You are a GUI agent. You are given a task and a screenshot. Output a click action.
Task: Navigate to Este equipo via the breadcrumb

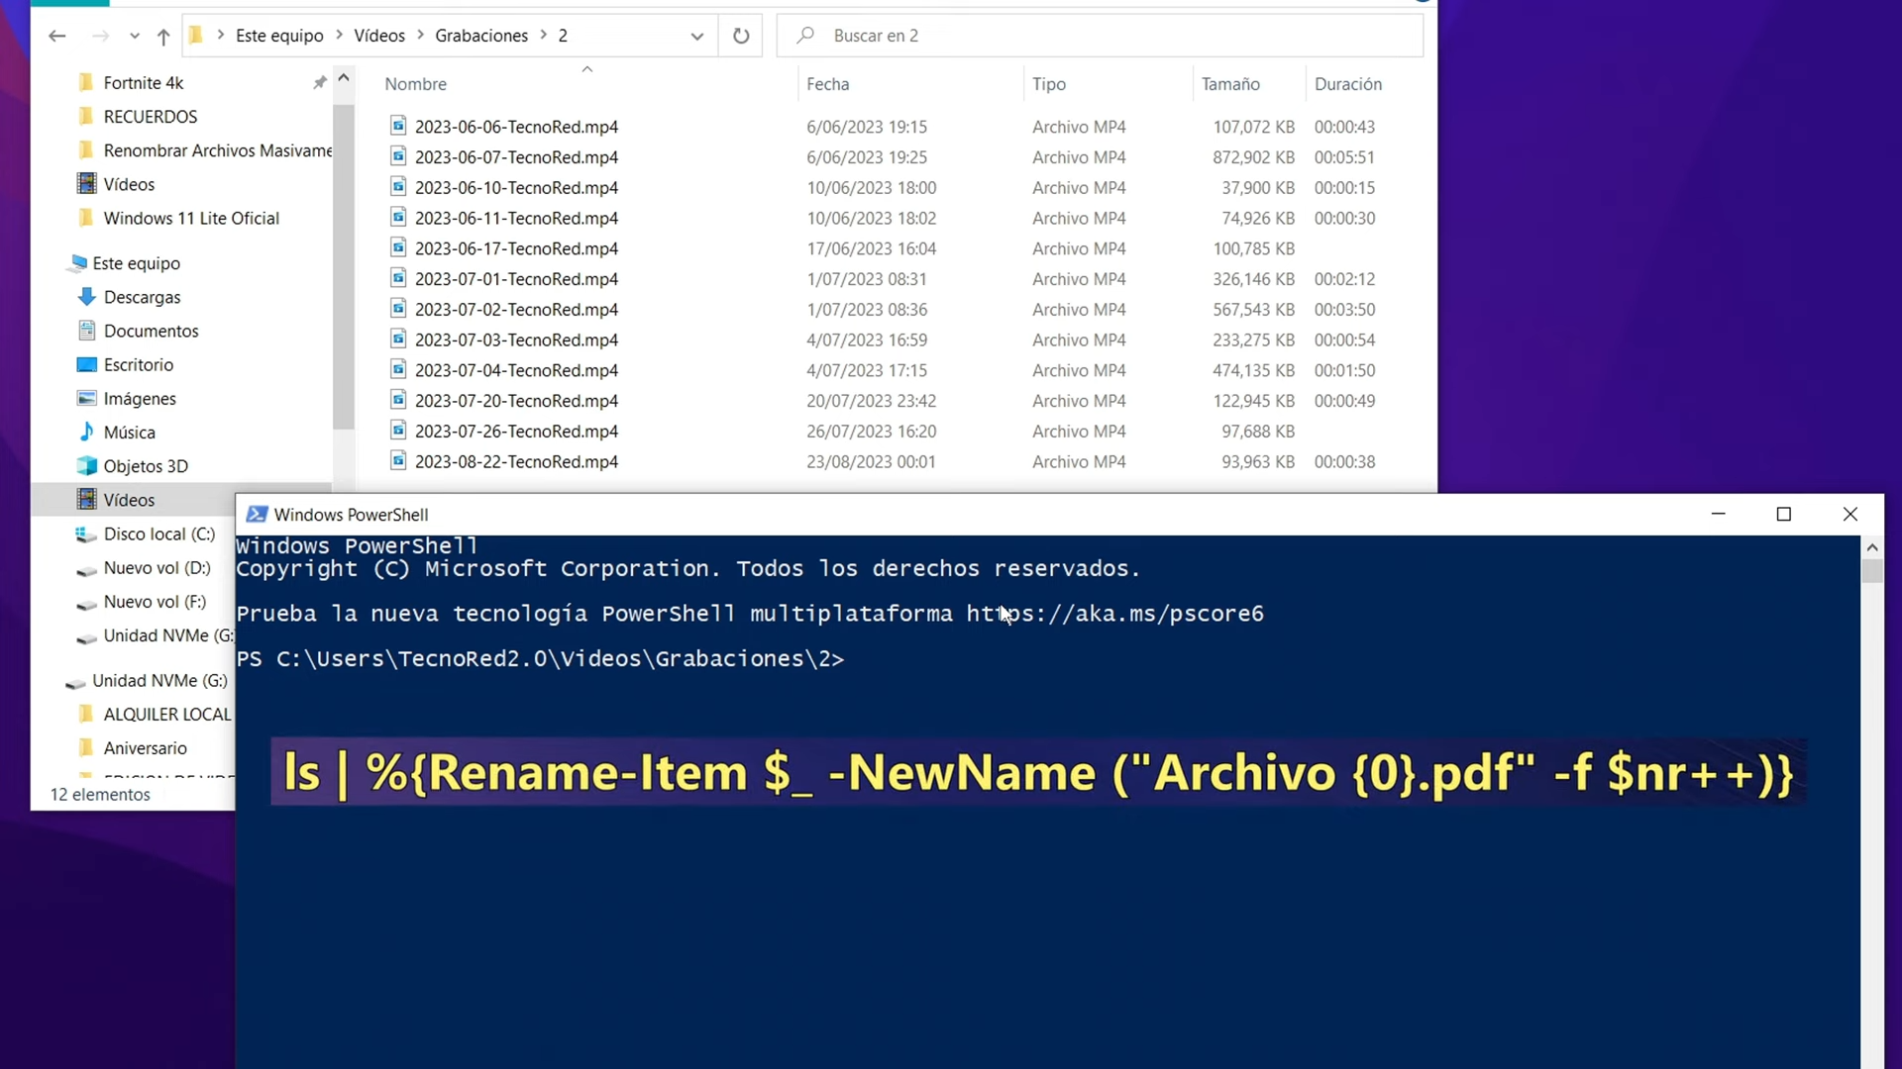click(279, 34)
